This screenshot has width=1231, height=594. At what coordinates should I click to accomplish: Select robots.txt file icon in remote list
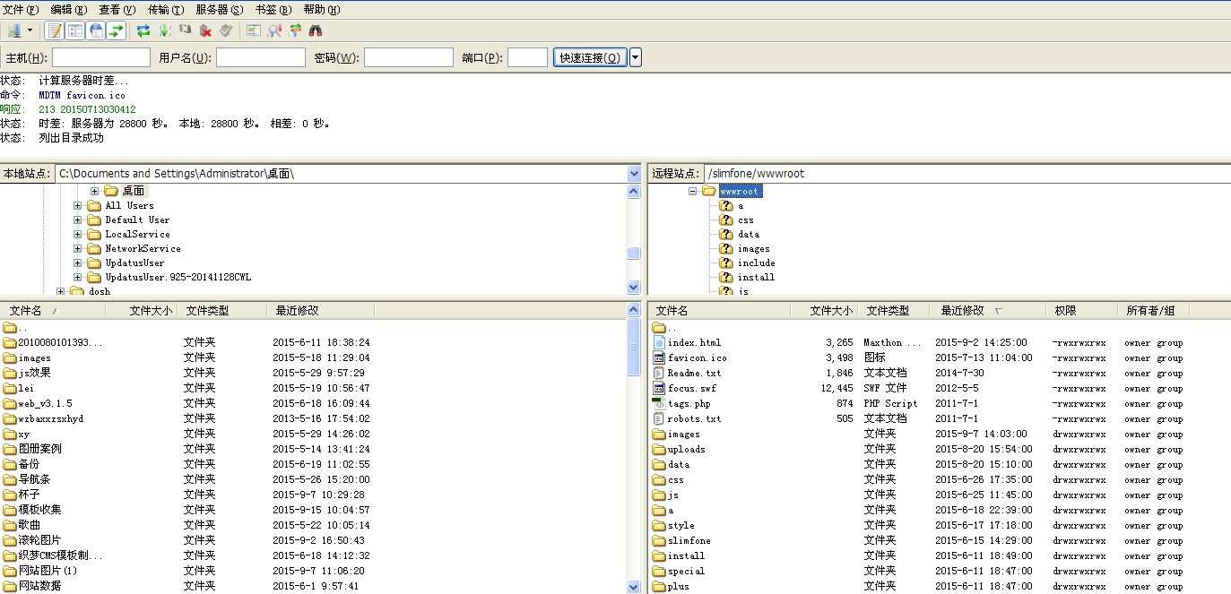659,418
